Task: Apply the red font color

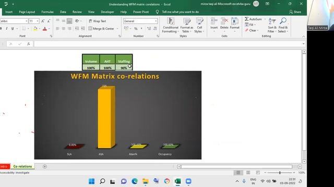Action: 45,29
